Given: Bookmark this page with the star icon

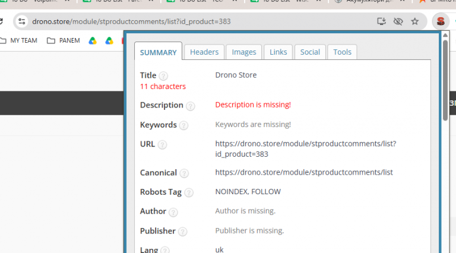Looking at the screenshot, I should 414,21.
